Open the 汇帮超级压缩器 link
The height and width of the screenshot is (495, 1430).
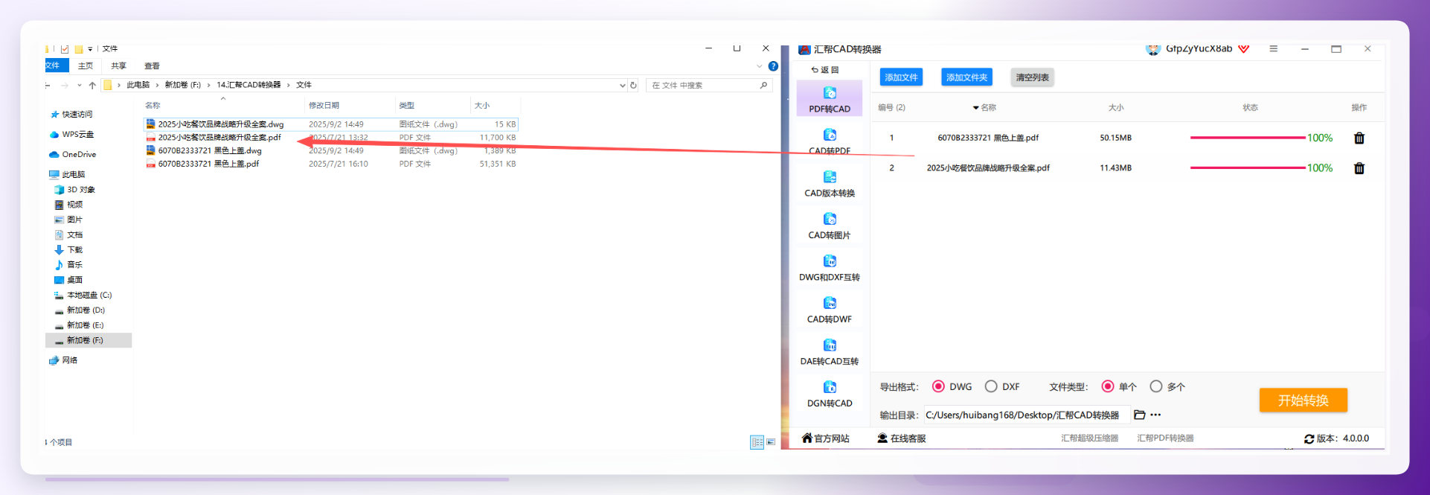1089,438
